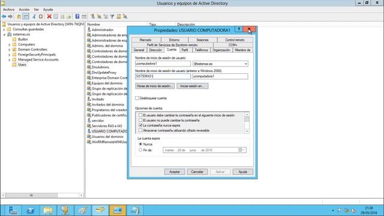
Task: Click the Export list toolbar icon
Action: tap(69, 16)
